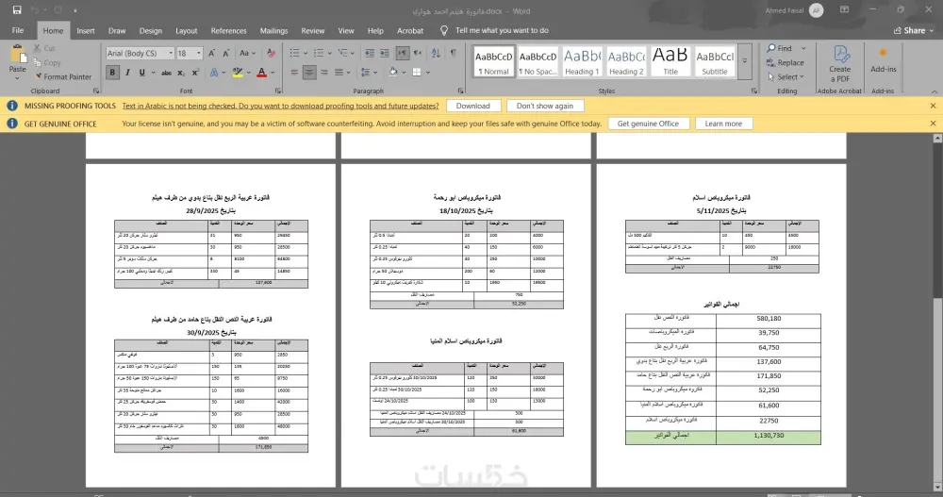
Task: Toggle right-to-left text direction
Action: 418,54
